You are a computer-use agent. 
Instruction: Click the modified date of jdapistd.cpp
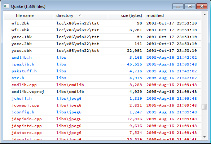tap(172, 126)
